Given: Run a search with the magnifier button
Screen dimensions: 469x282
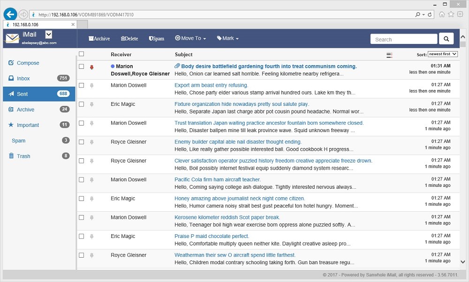Looking at the screenshot, I should pos(446,38).
